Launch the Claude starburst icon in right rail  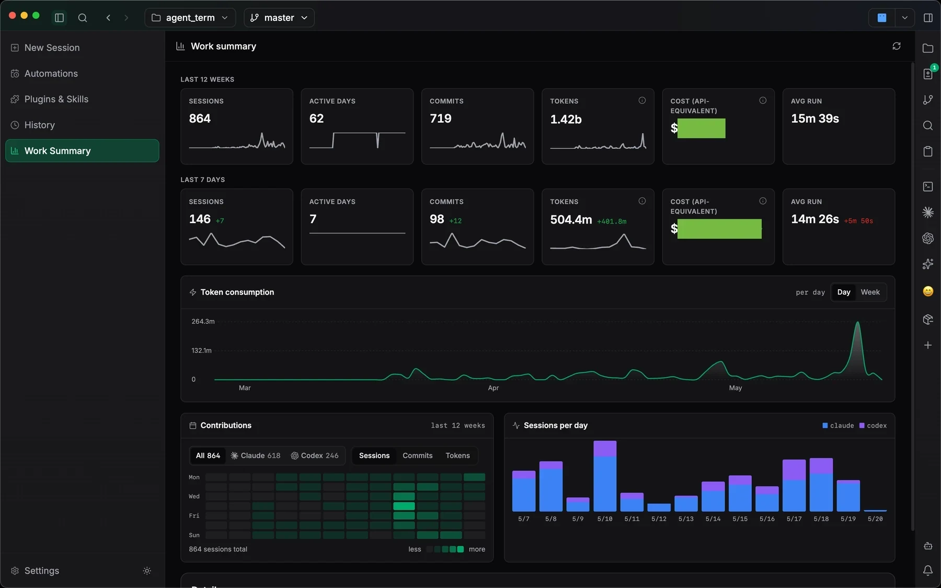pyautogui.click(x=928, y=212)
